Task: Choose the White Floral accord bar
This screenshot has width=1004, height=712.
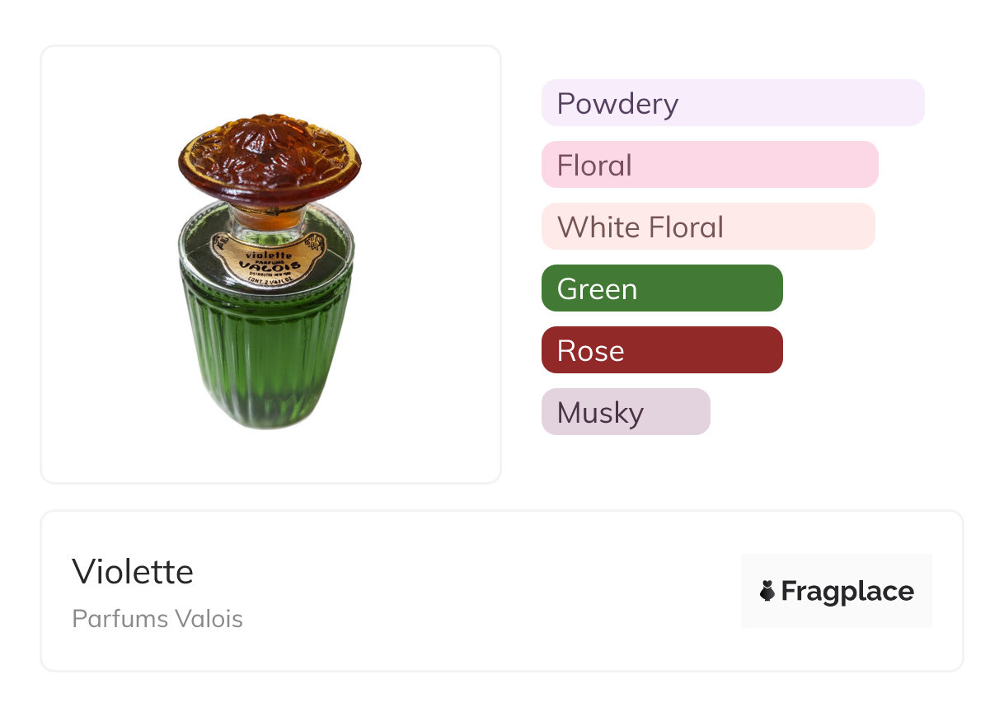Action: pyautogui.click(x=707, y=227)
